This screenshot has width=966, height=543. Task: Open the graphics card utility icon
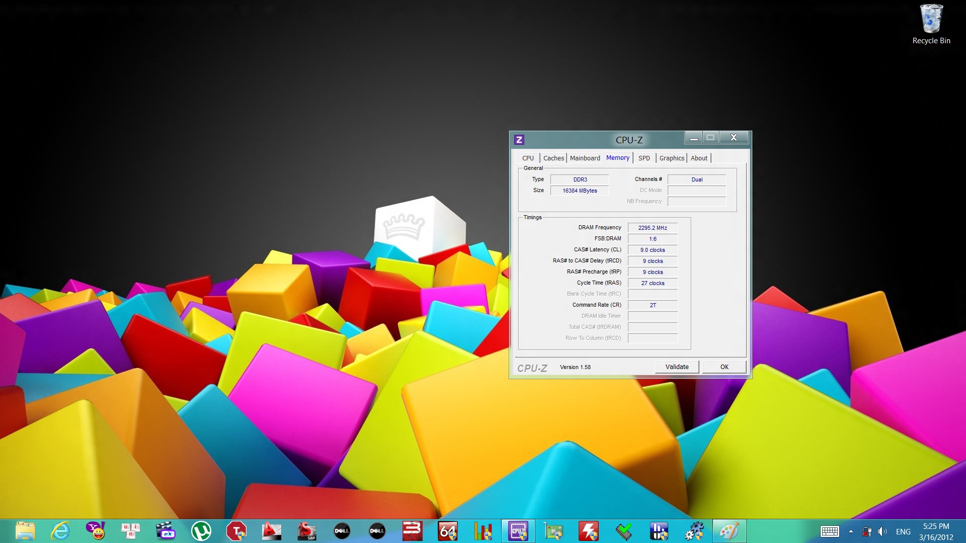[x=553, y=531]
